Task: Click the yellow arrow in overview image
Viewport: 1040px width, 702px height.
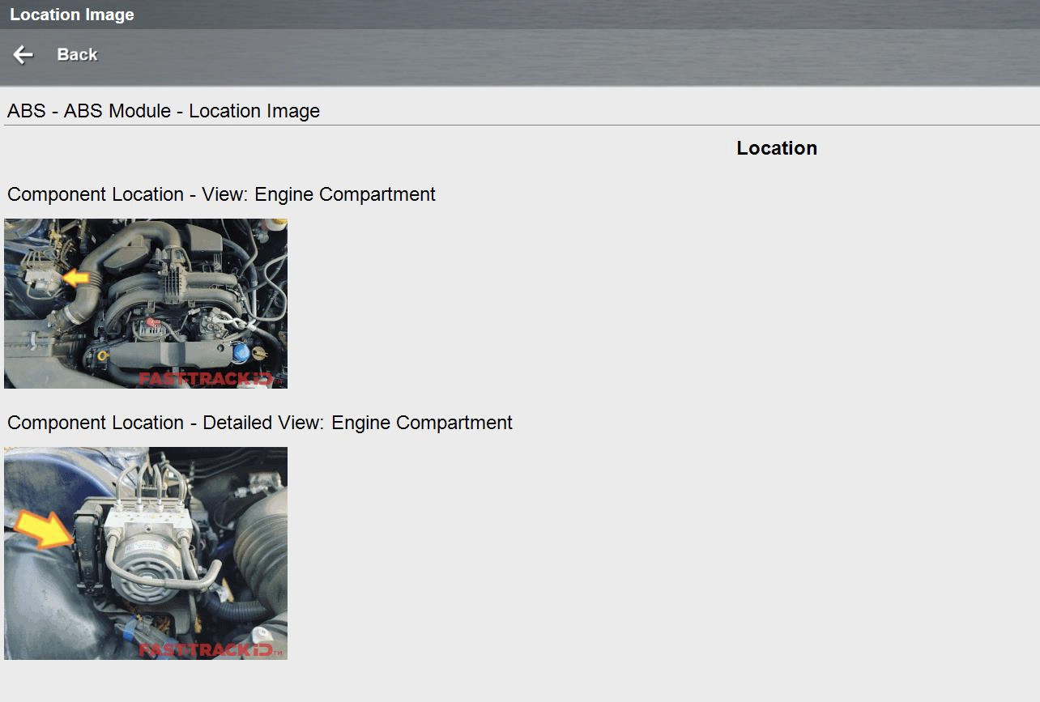Action: click(75, 279)
